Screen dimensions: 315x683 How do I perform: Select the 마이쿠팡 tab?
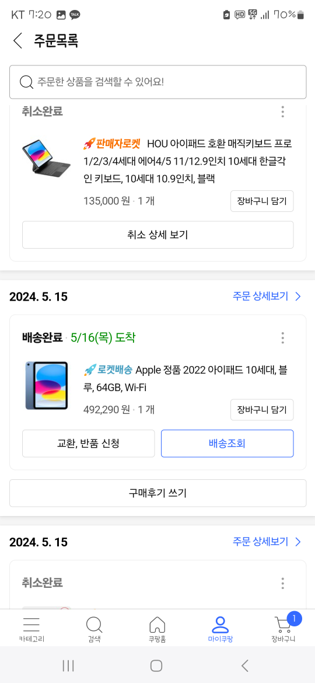click(220, 630)
